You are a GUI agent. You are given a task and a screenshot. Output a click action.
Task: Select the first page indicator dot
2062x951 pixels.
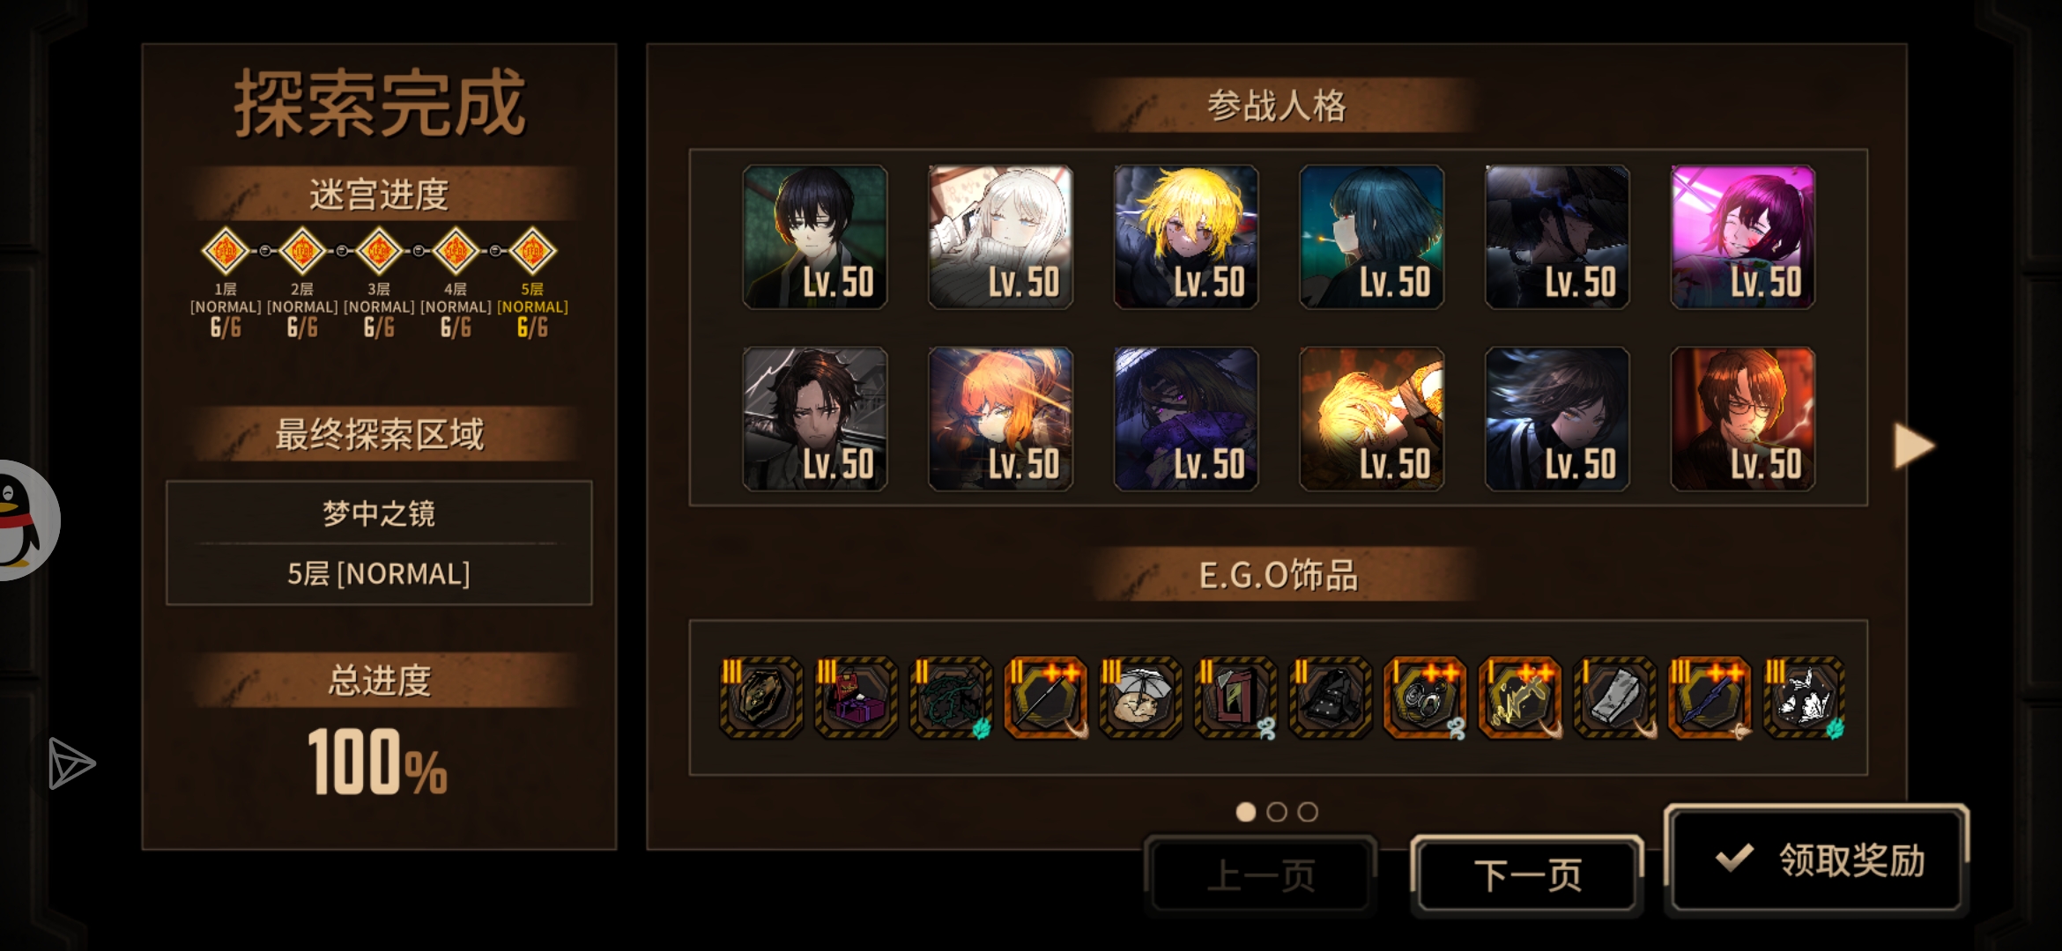click(x=1246, y=812)
